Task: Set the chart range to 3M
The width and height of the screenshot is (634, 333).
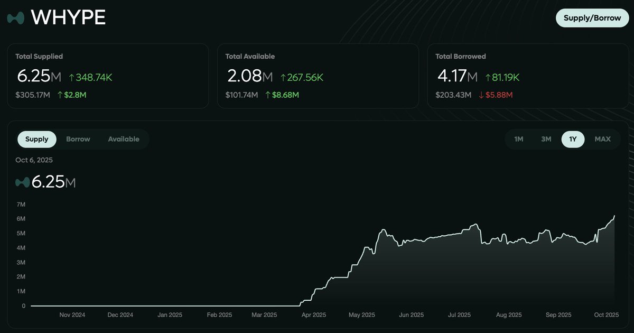Action: click(546, 139)
